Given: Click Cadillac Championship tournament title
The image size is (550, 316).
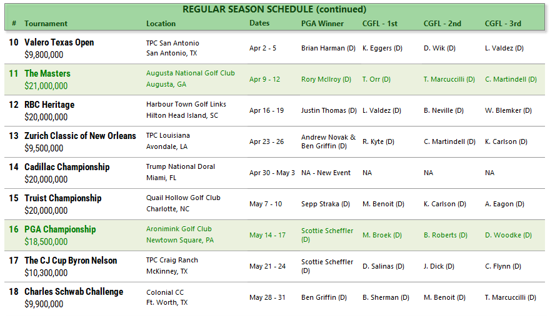Looking at the screenshot, I should [x=67, y=167].
